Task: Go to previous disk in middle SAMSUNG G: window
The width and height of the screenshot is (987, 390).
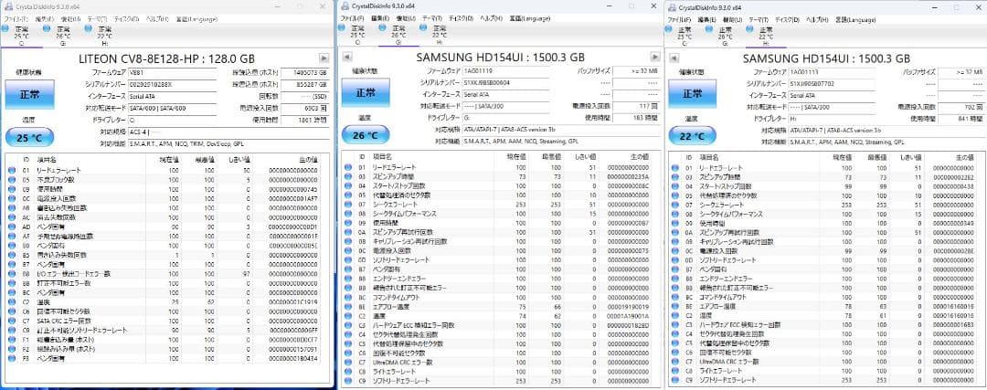Action: pos(346,58)
